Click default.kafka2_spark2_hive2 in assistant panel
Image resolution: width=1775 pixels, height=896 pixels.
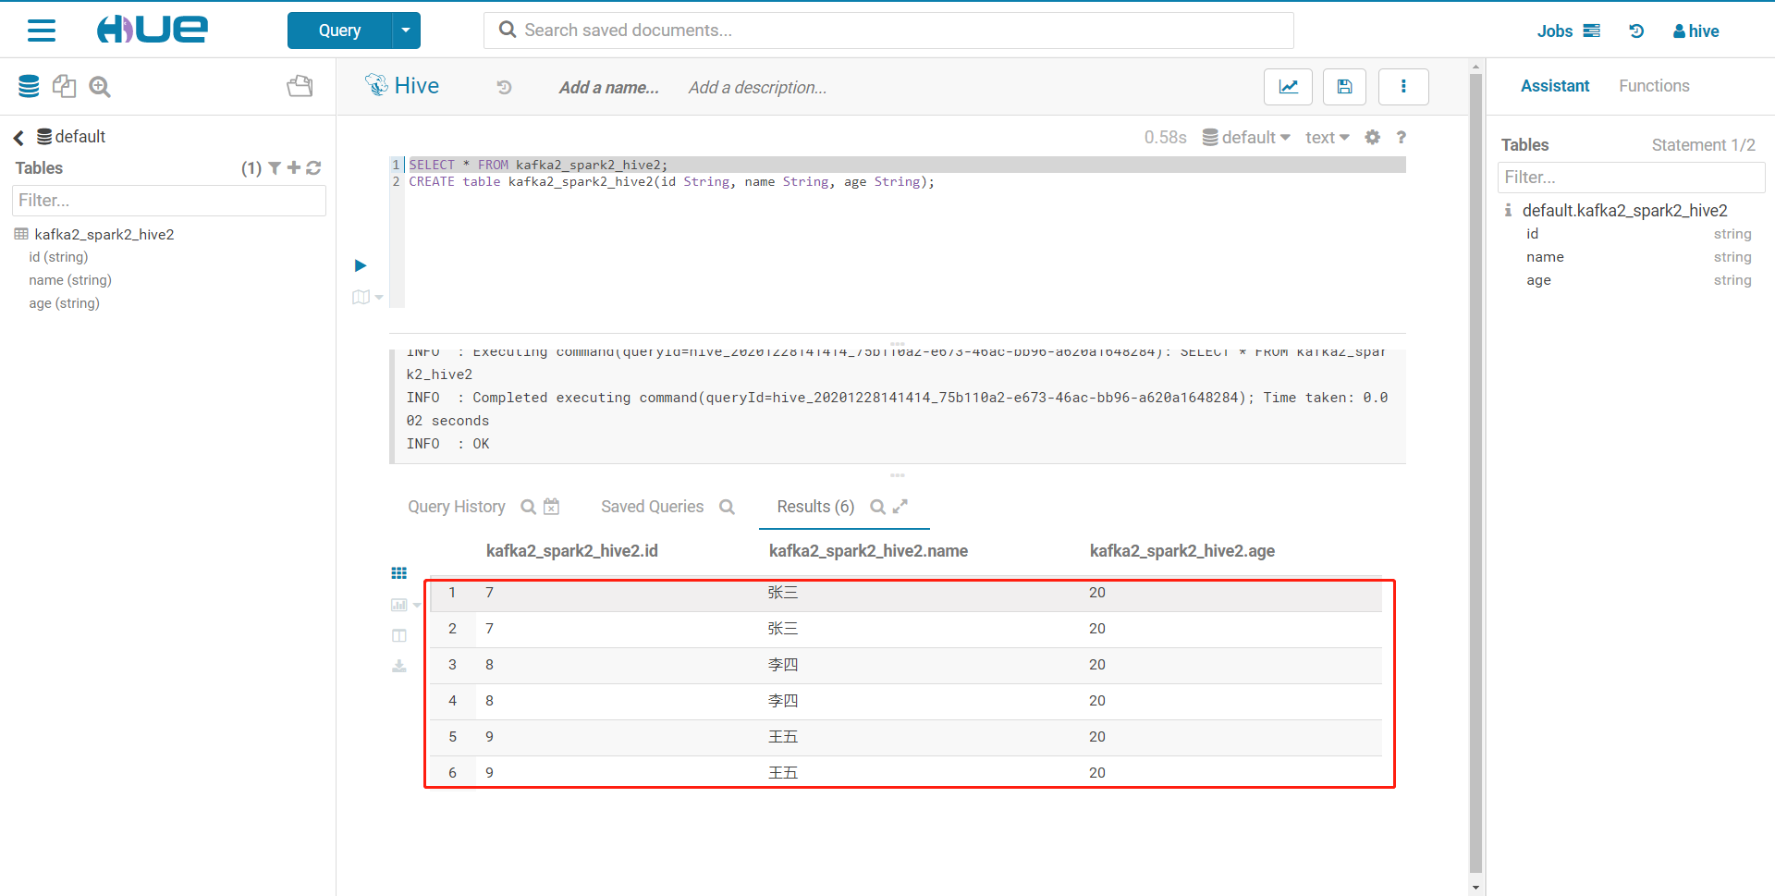[x=1624, y=211]
